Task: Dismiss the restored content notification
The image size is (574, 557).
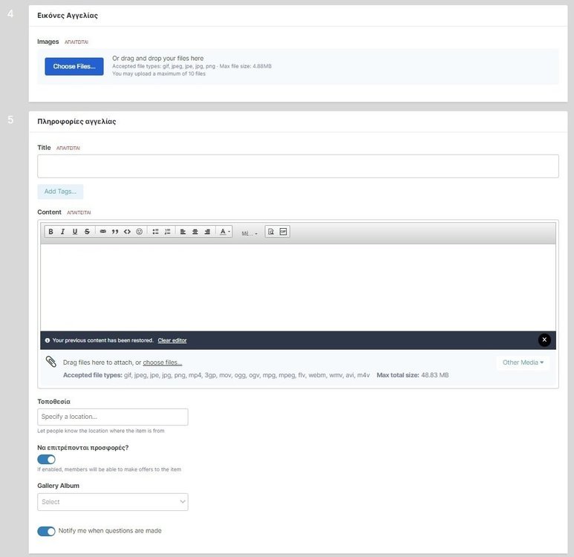Action: tap(544, 340)
